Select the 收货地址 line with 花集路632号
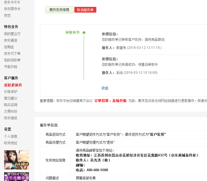Image resolution: width=207 pixels, height=181 pixels. tap(137, 155)
